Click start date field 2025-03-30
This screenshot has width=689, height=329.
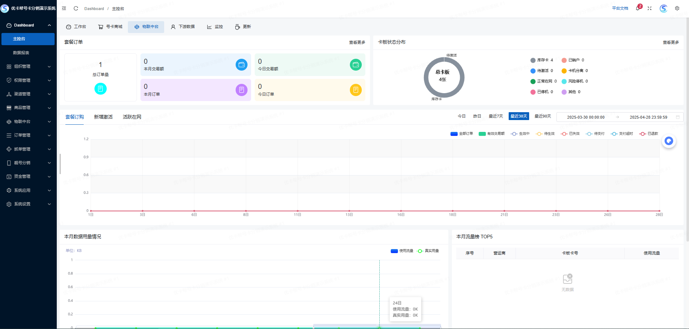pyautogui.click(x=586, y=117)
